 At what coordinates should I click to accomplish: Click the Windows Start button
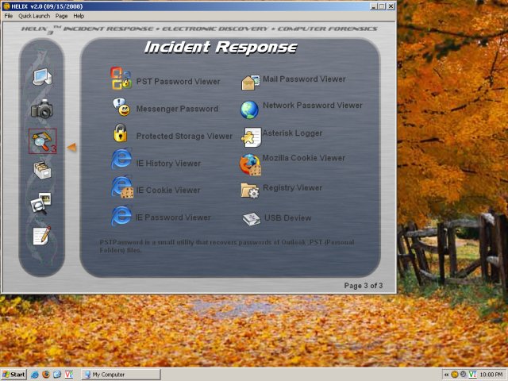(13, 375)
